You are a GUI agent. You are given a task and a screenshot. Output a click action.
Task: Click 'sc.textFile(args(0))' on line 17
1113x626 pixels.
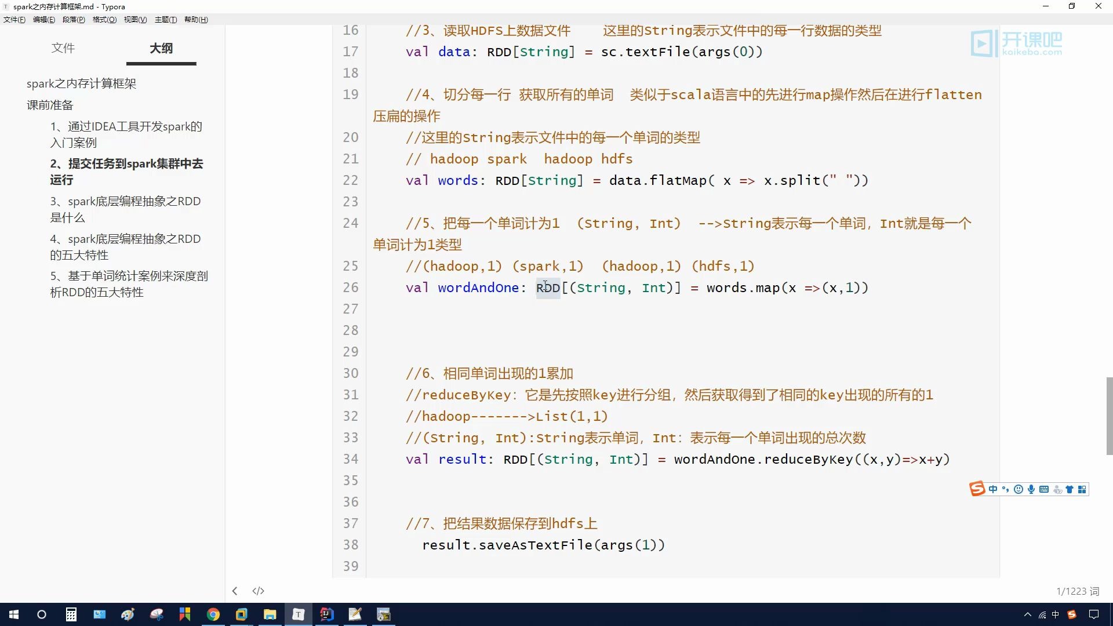[682, 52]
